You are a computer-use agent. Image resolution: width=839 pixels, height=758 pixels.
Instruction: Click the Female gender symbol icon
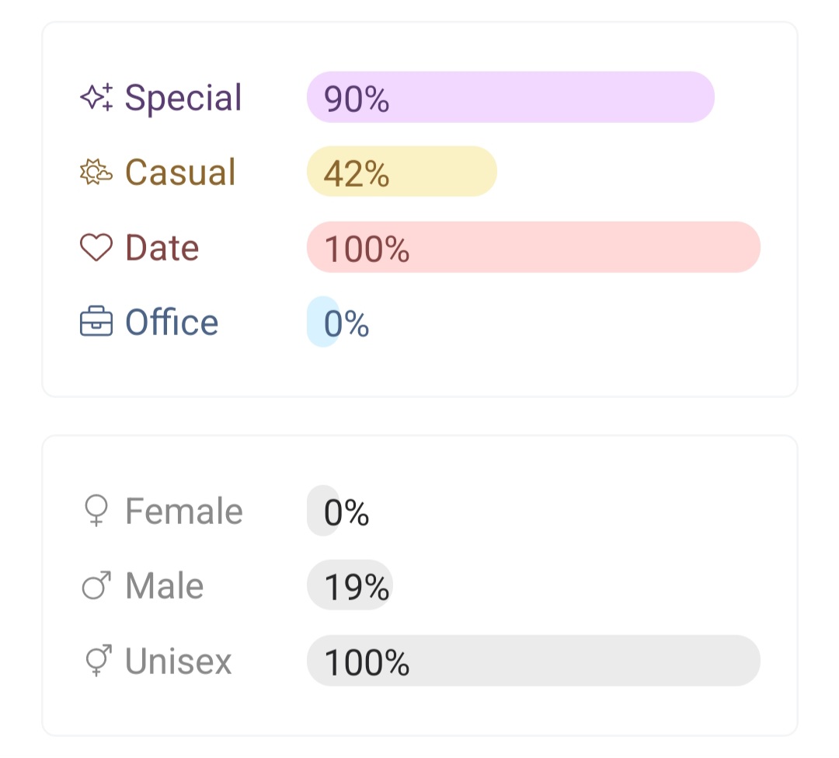pyautogui.click(x=96, y=512)
